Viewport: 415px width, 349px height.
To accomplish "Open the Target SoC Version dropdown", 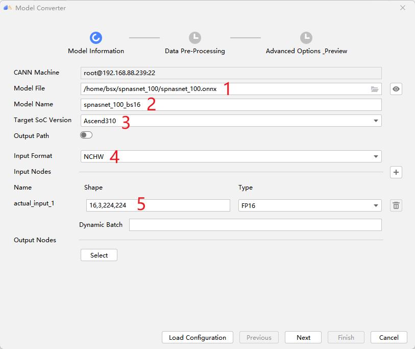I will pyautogui.click(x=377, y=121).
